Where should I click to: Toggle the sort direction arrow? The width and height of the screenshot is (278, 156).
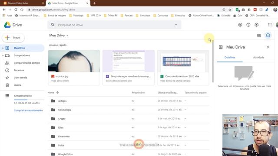(57, 92)
